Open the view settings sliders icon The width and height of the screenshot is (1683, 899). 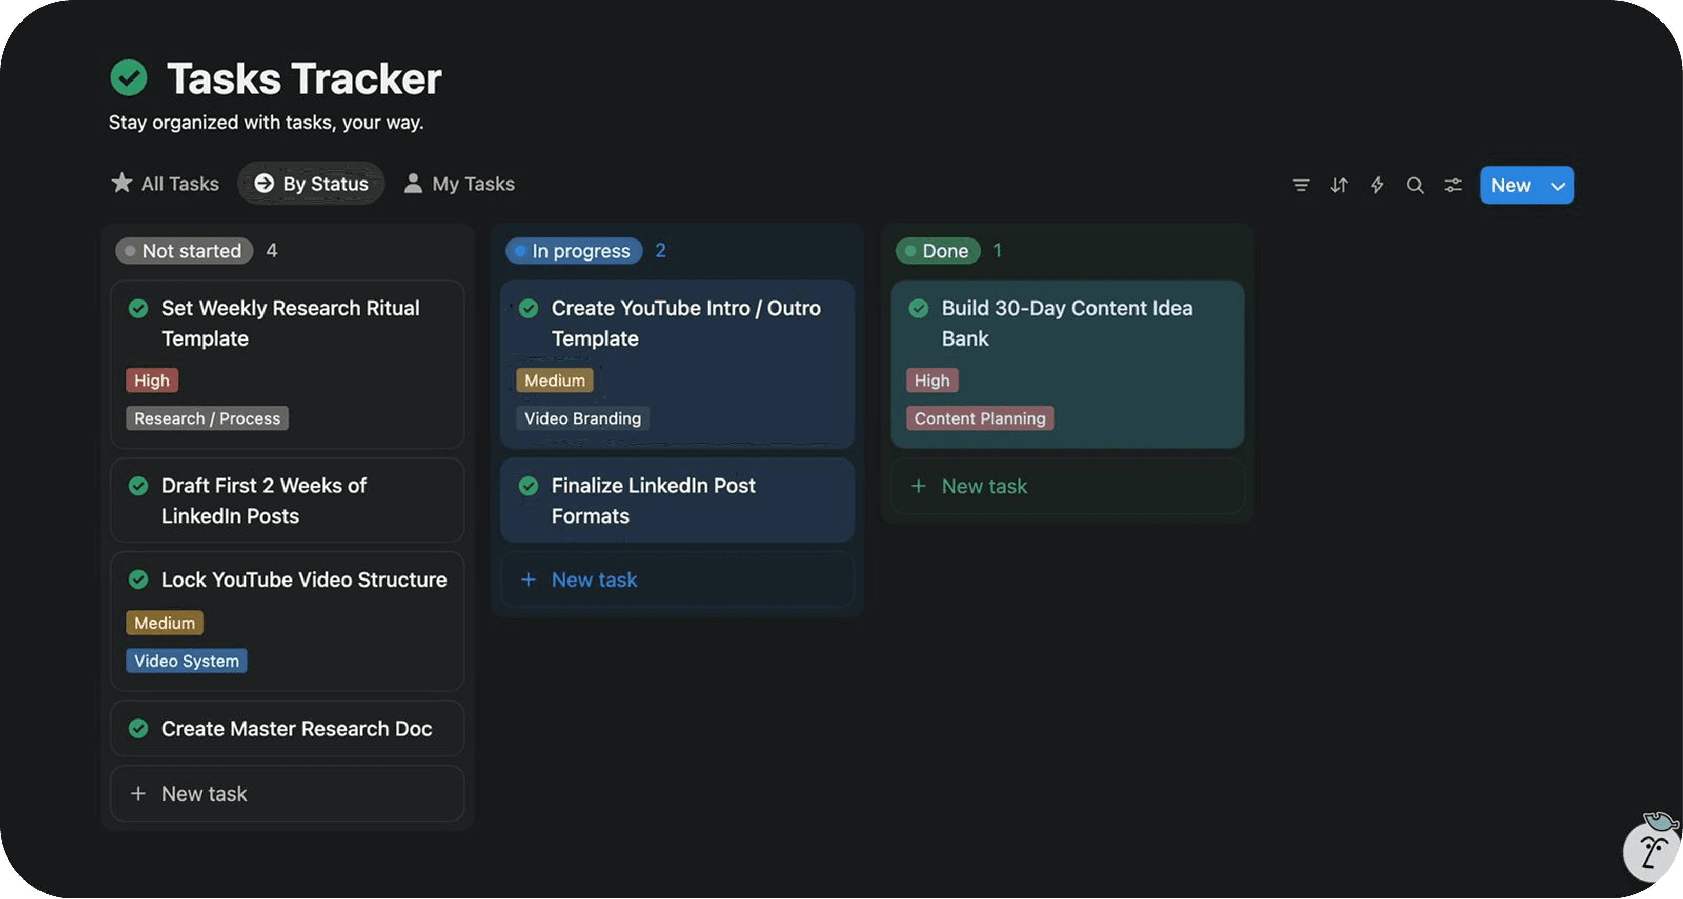click(x=1452, y=185)
